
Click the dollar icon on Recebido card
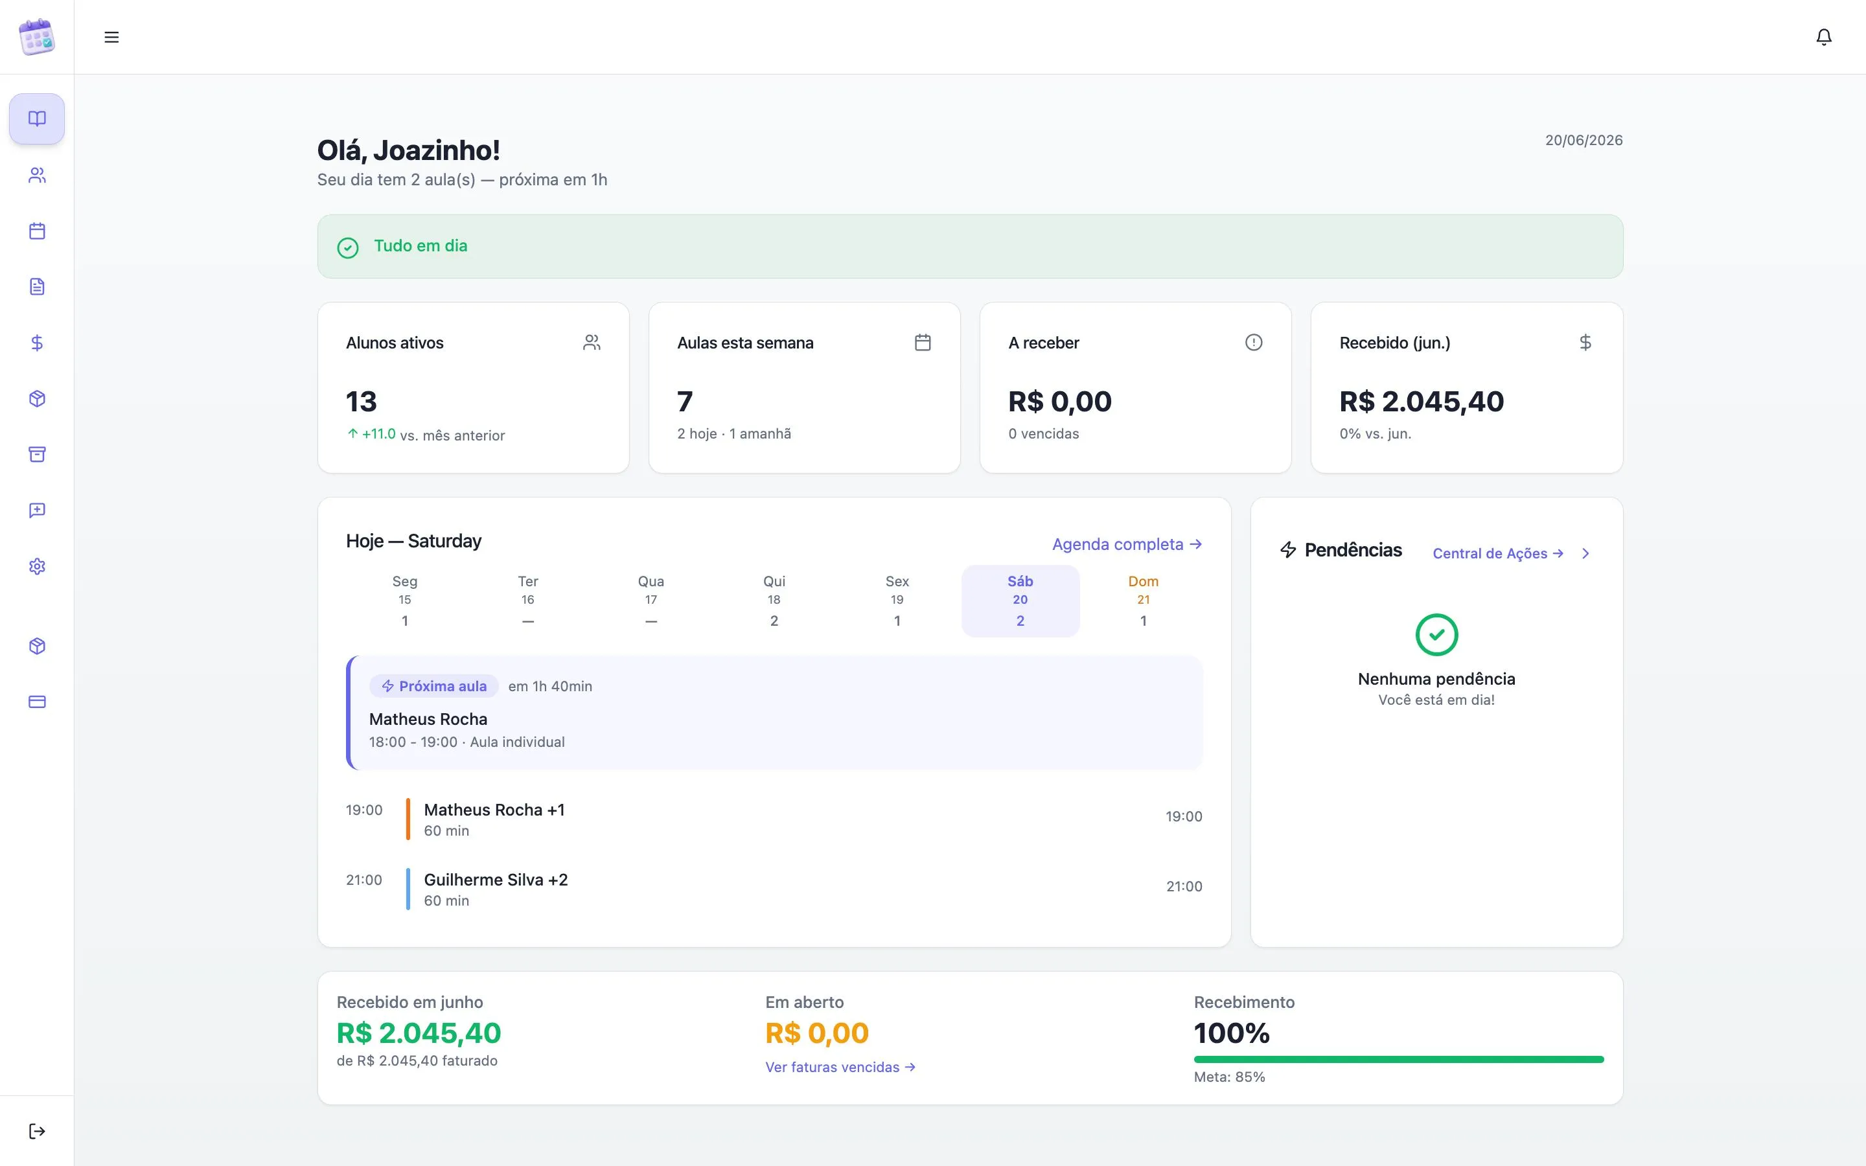tap(1585, 343)
